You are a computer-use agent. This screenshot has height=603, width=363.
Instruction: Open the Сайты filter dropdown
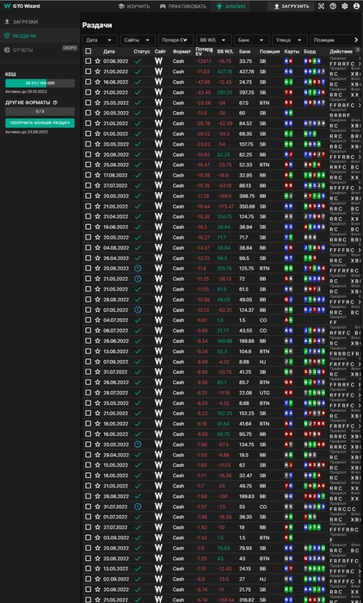pyautogui.click(x=138, y=40)
